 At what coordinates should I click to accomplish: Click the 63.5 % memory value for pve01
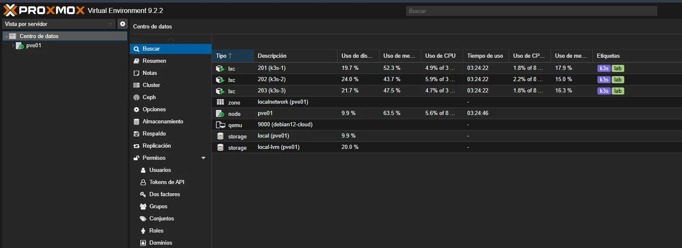click(392, 113)
